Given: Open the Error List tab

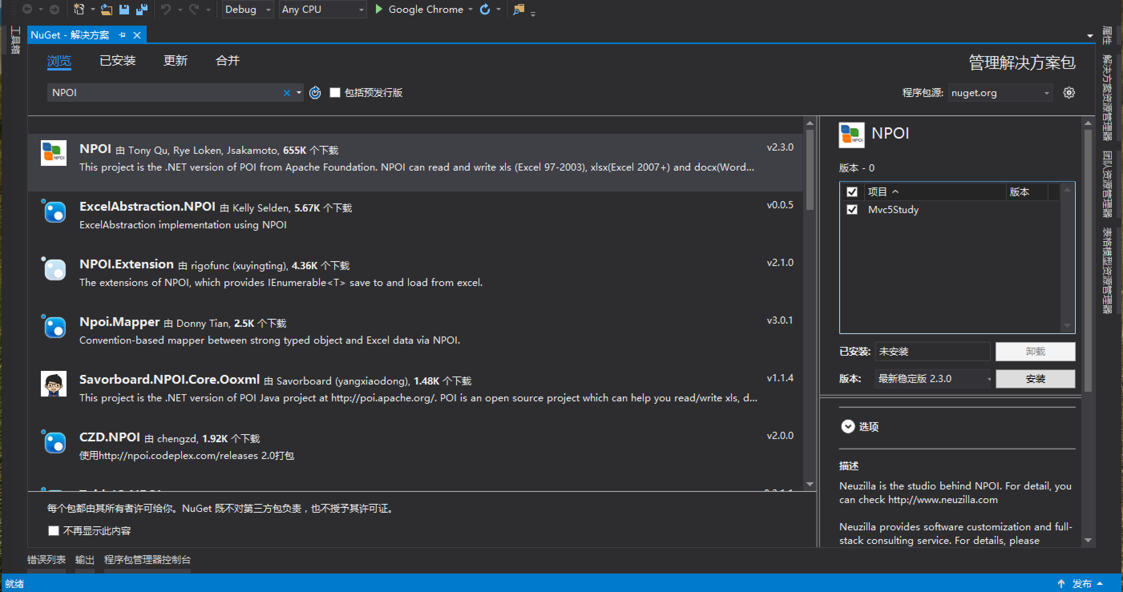Looking at the screenshot, I should pyautogui.click(x=46, y=560).
